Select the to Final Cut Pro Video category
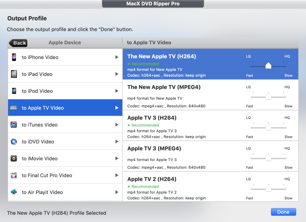 [x=65, y=176]
